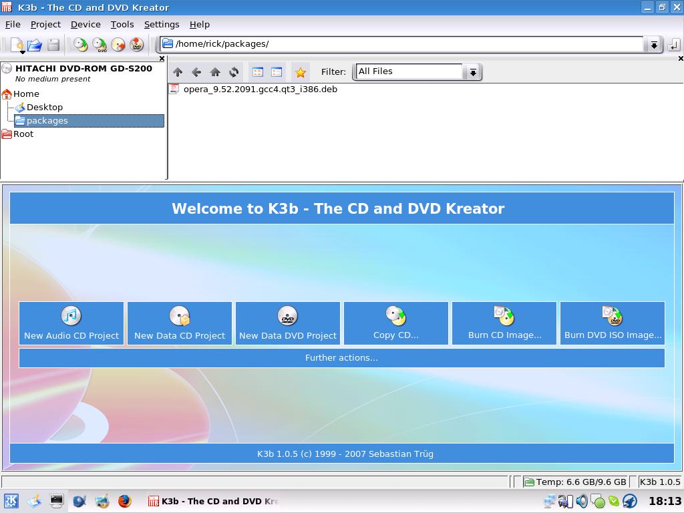The width and height of the screenshot is (684, 513).
Task: Open the Project menu
Action: tap(45, 25)
